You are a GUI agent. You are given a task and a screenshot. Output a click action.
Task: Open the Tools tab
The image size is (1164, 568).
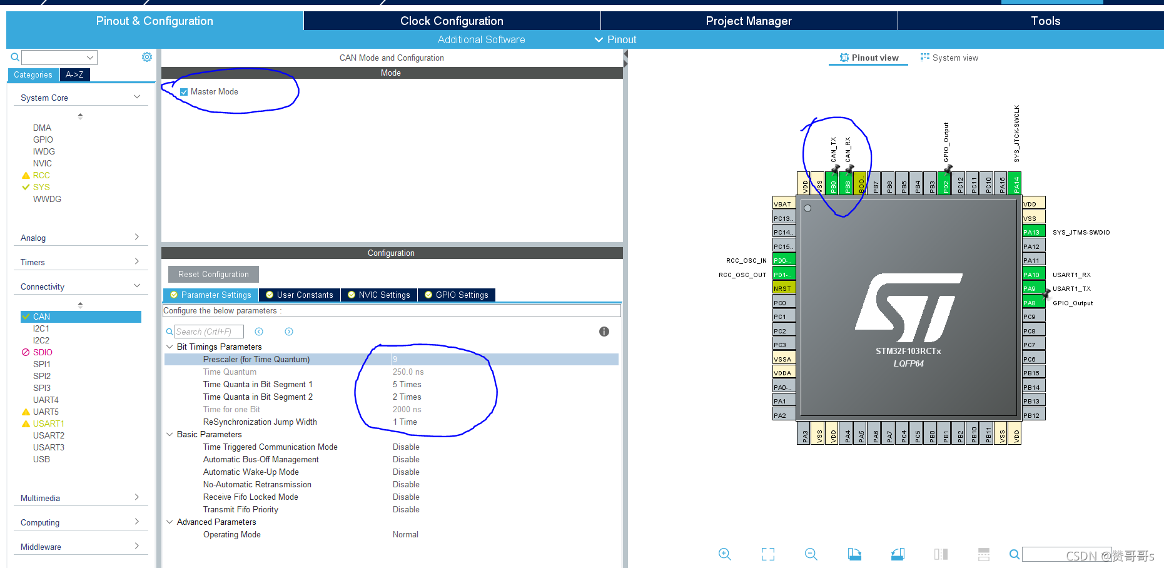click(x=1045, y=21)
